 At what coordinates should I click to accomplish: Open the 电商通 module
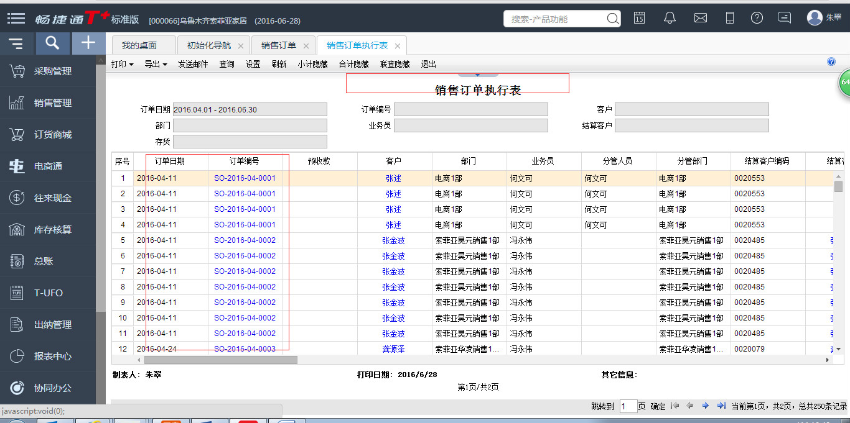(48, 166)
